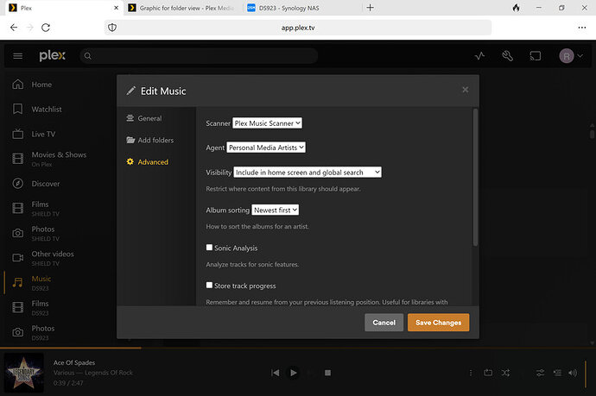Screen dimensions: 596x396
Task: Click the Cancel button
Action: click(x=384, y=323)
